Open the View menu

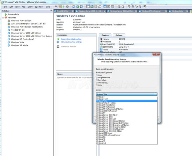click(x=17, y=7)
